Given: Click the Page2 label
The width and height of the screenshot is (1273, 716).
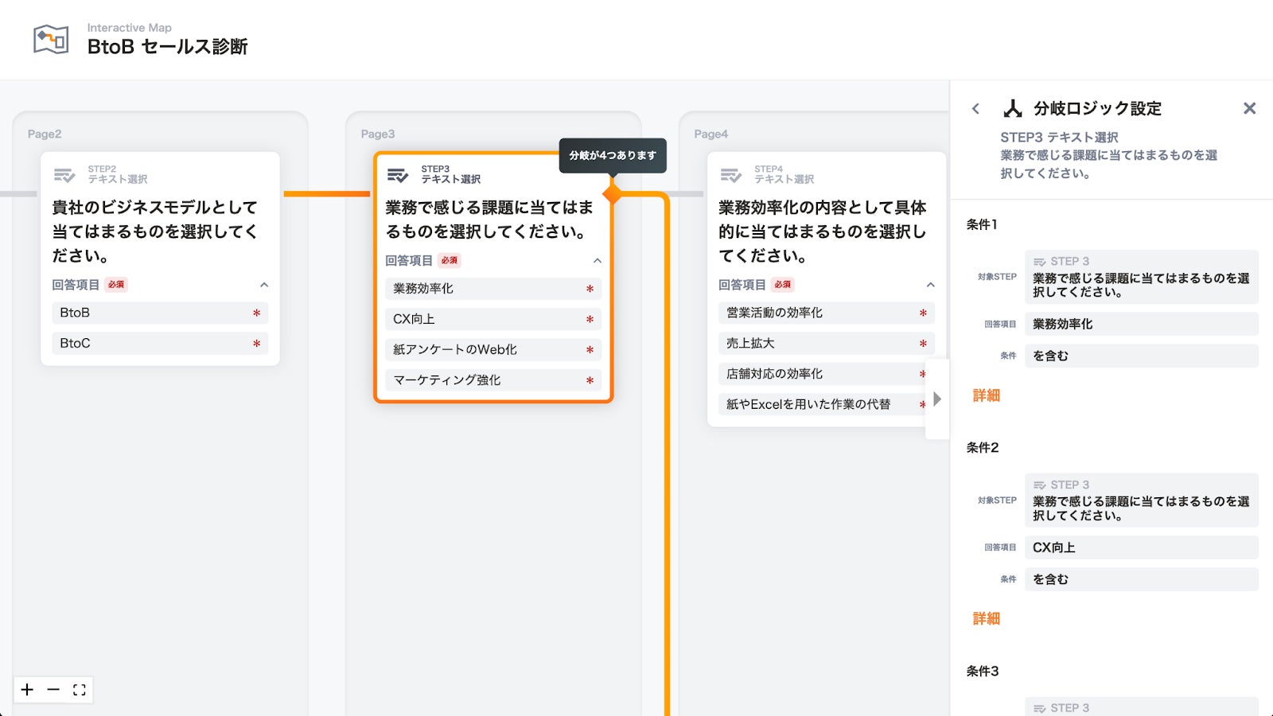Looking at the screenshot, I should (x=45, y=134).
